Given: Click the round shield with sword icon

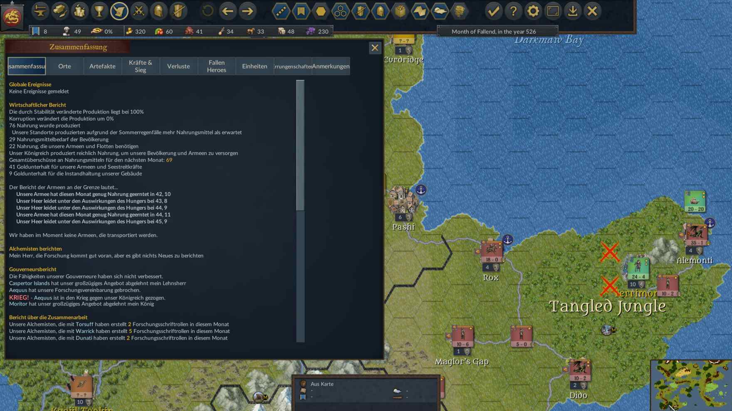Looking at the screenshot, I should 178,11.
